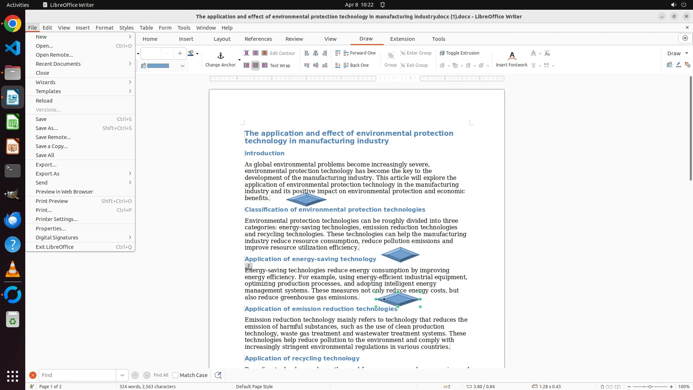The height and width of the screenshot is (390, 693).
Task: Click in the Find text field
Action: click(77, 375)
